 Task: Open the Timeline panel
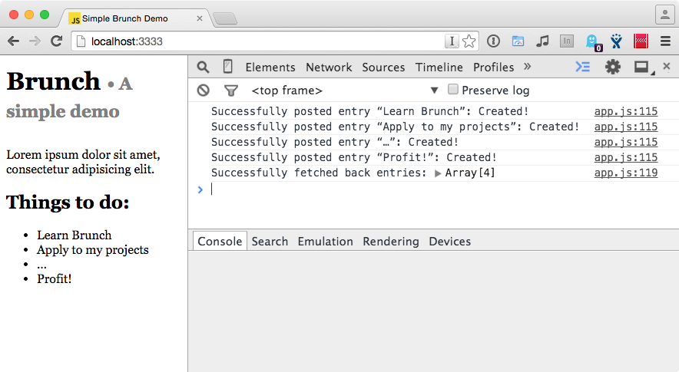[439, 67]
